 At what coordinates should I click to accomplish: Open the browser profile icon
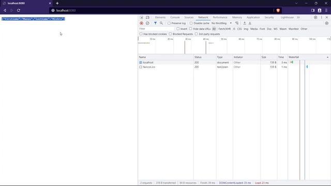(x=320, y=10)
